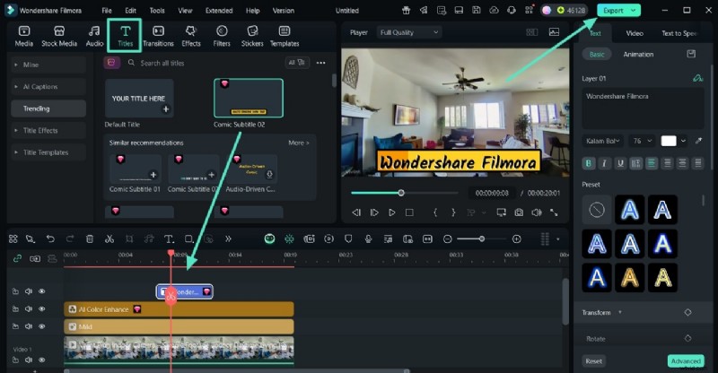Click the undo arrow in timeline toolbar
Viewport: 718px width, 373px height.
[50, 239]
